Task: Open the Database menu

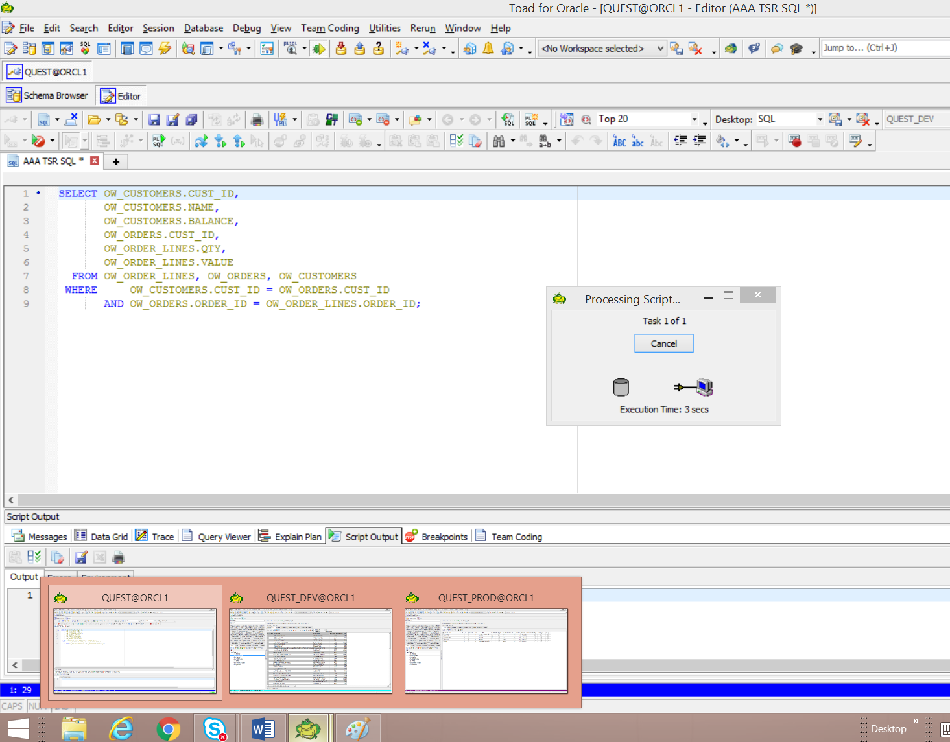Action: [x=204, y=28]
